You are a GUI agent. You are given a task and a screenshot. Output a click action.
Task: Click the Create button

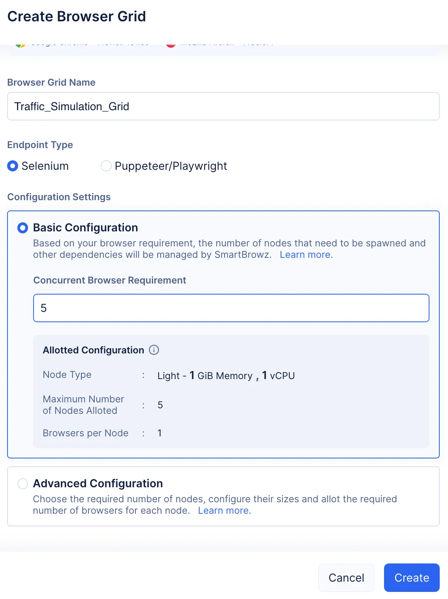[x=411, y=577]
